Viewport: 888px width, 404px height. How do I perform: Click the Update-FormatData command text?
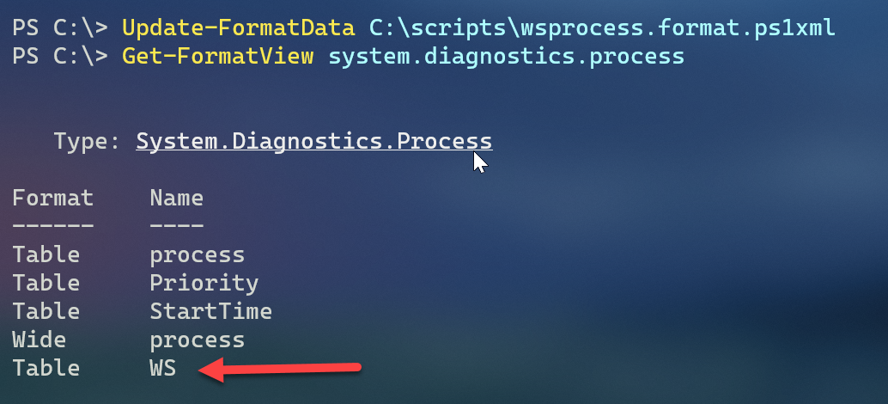[238, 28]
